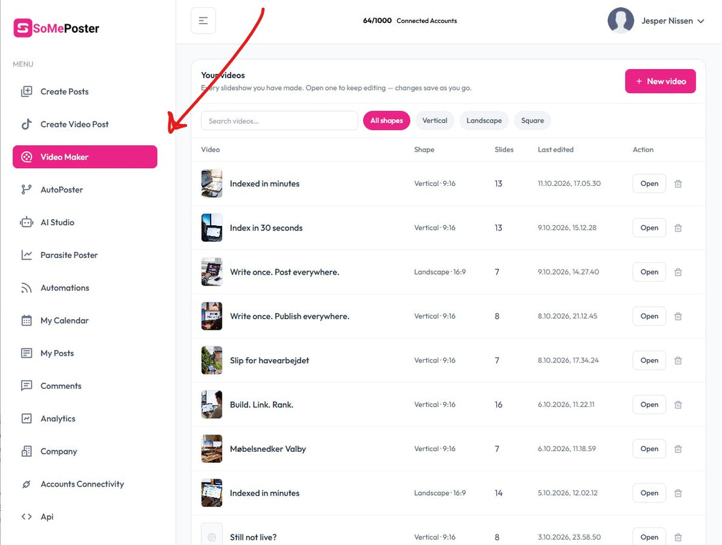722x545 pixels.
Task: Open AI Studio menu item
Action: [85, 222]
